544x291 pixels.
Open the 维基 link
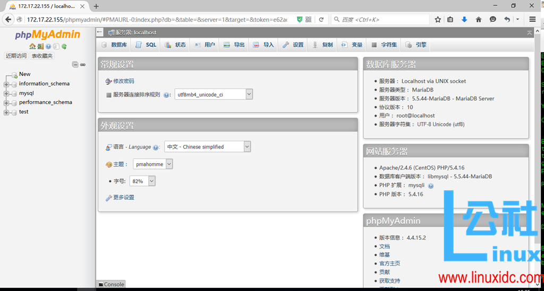[x=385, y=254]
